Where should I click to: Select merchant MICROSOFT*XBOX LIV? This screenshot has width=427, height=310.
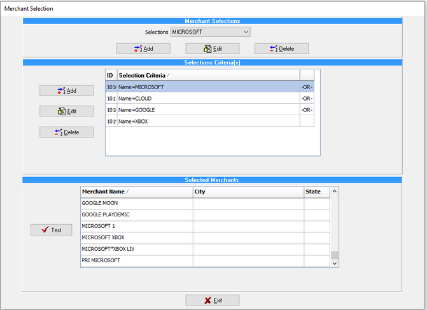click(x=206, y=249)
